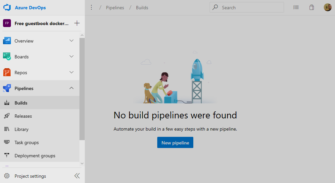Collapse the Pipelines section chevron
The image size is (335, 183).
coord(72,88)
